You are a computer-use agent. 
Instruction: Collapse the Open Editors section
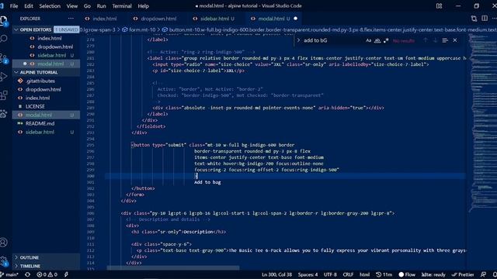click(35, 29)
